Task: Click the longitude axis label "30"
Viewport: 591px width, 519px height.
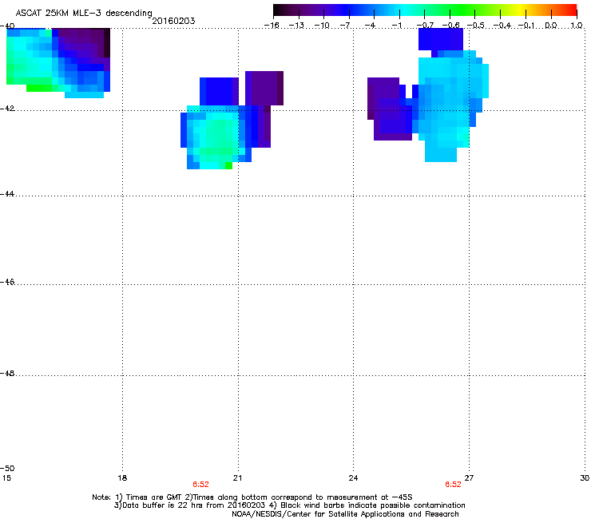Action: coord(585,478)
